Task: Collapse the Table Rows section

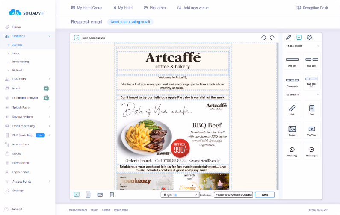Action: [318, 46]
